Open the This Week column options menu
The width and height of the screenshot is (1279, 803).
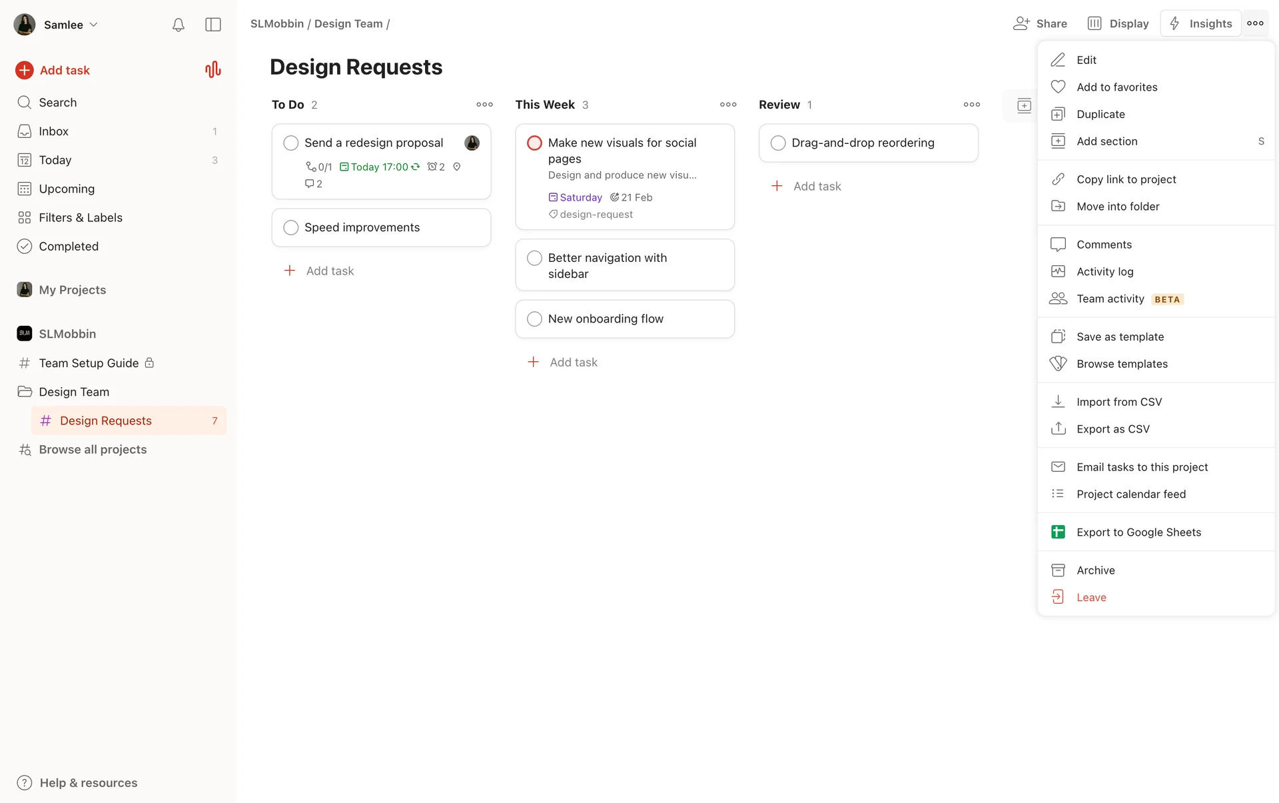tap(728, 105)
